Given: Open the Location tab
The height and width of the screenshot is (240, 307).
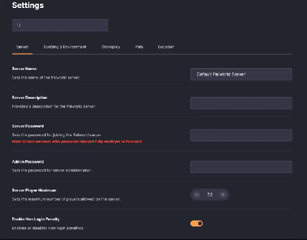Looking at the screenshot, I should click(166, 47).
